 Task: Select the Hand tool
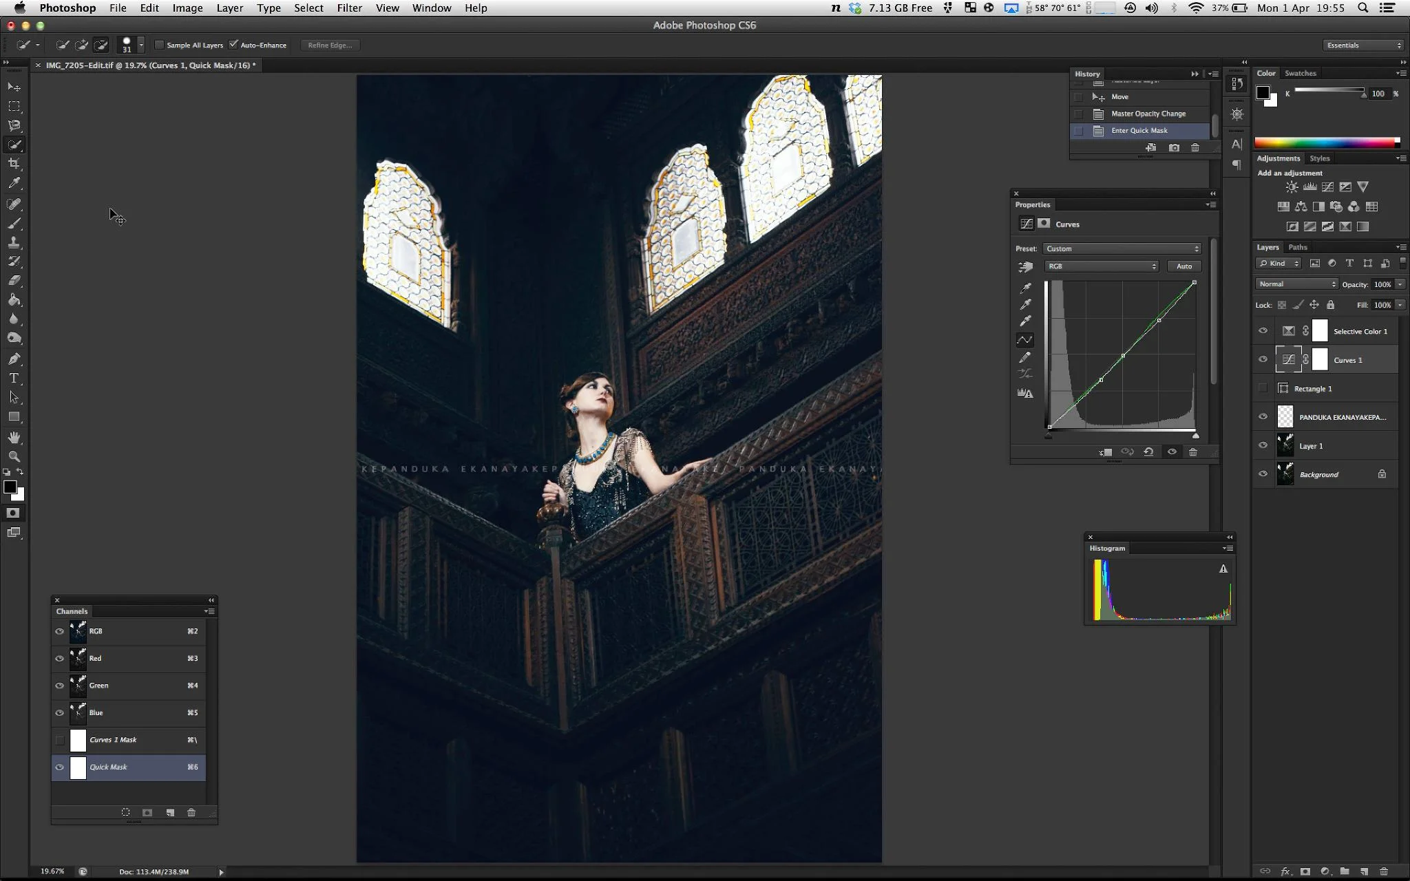pos(14,438)
